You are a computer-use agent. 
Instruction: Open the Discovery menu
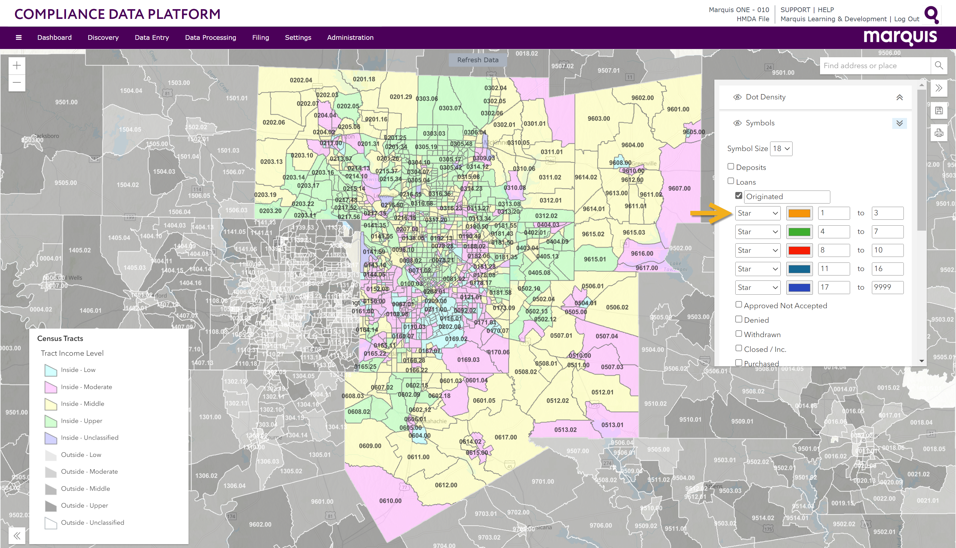(x=103, y=37)
